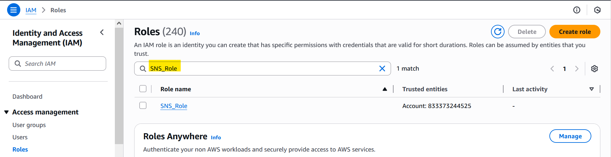Open Users in the sidebar
The image size is (611, 157).
coord(20,137)
